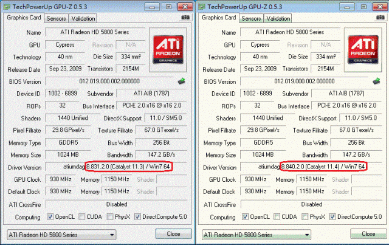The height and width of the screenshot is (245, 389).
Task: Click Texture Fillrate field in left window
Action: tap(161, 130)
